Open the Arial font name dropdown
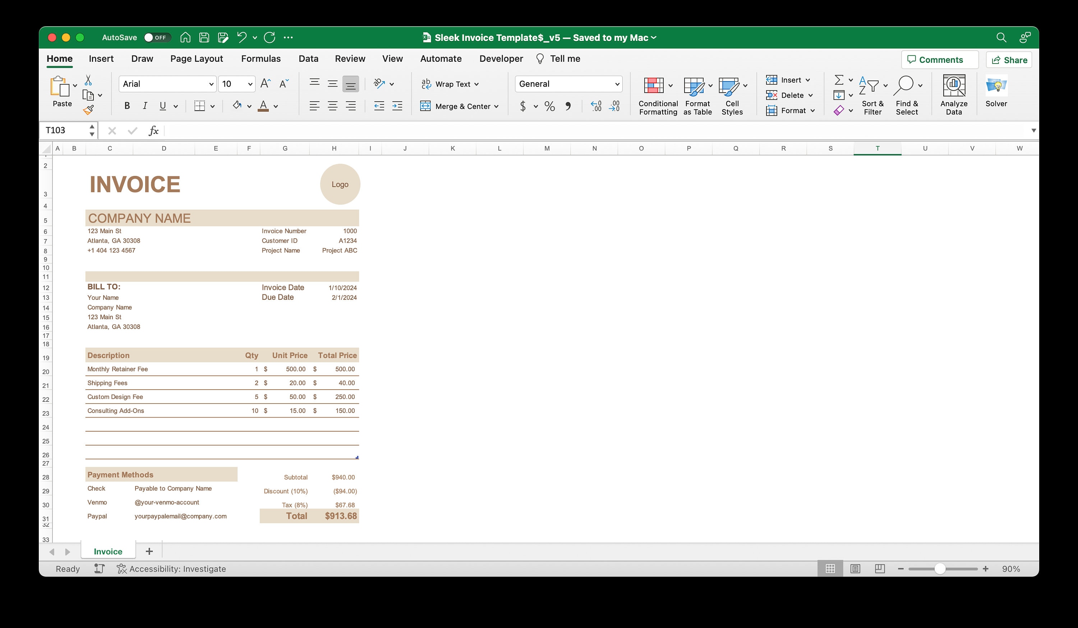 (x=211, y=84)
